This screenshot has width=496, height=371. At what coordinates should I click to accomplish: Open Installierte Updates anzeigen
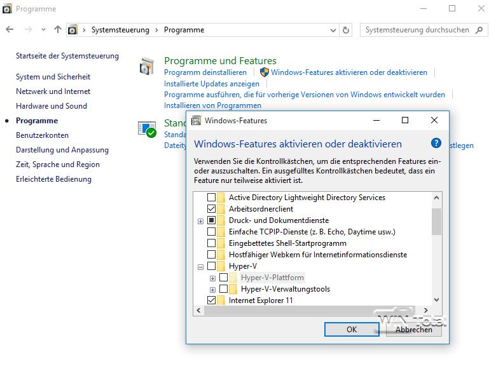(x=212, y=84)
